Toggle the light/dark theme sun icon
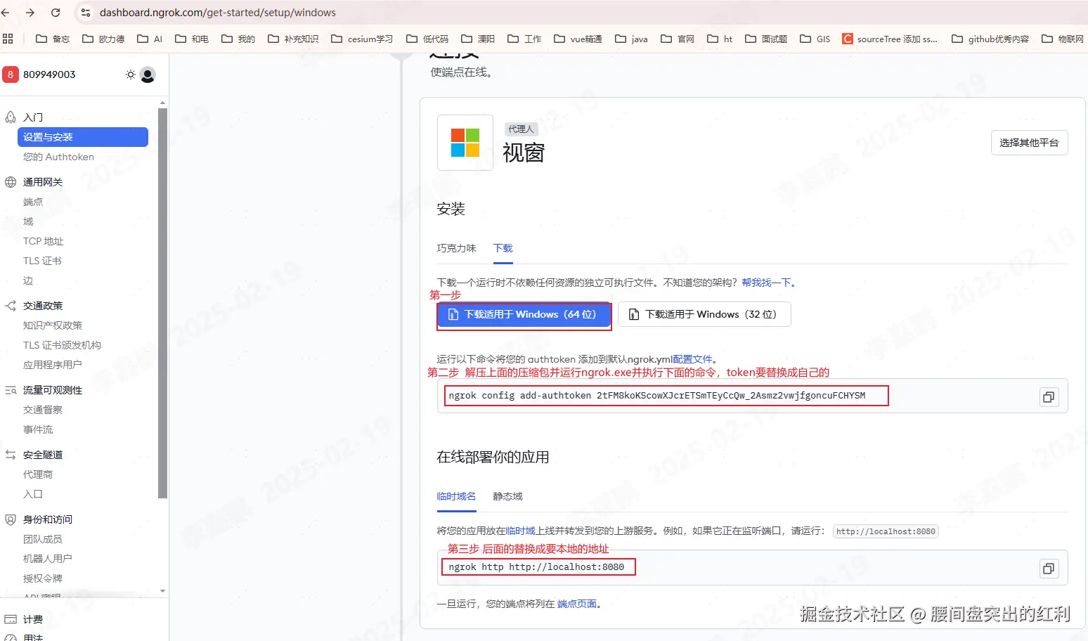The image size is (1088, 641). pos(131,75)
